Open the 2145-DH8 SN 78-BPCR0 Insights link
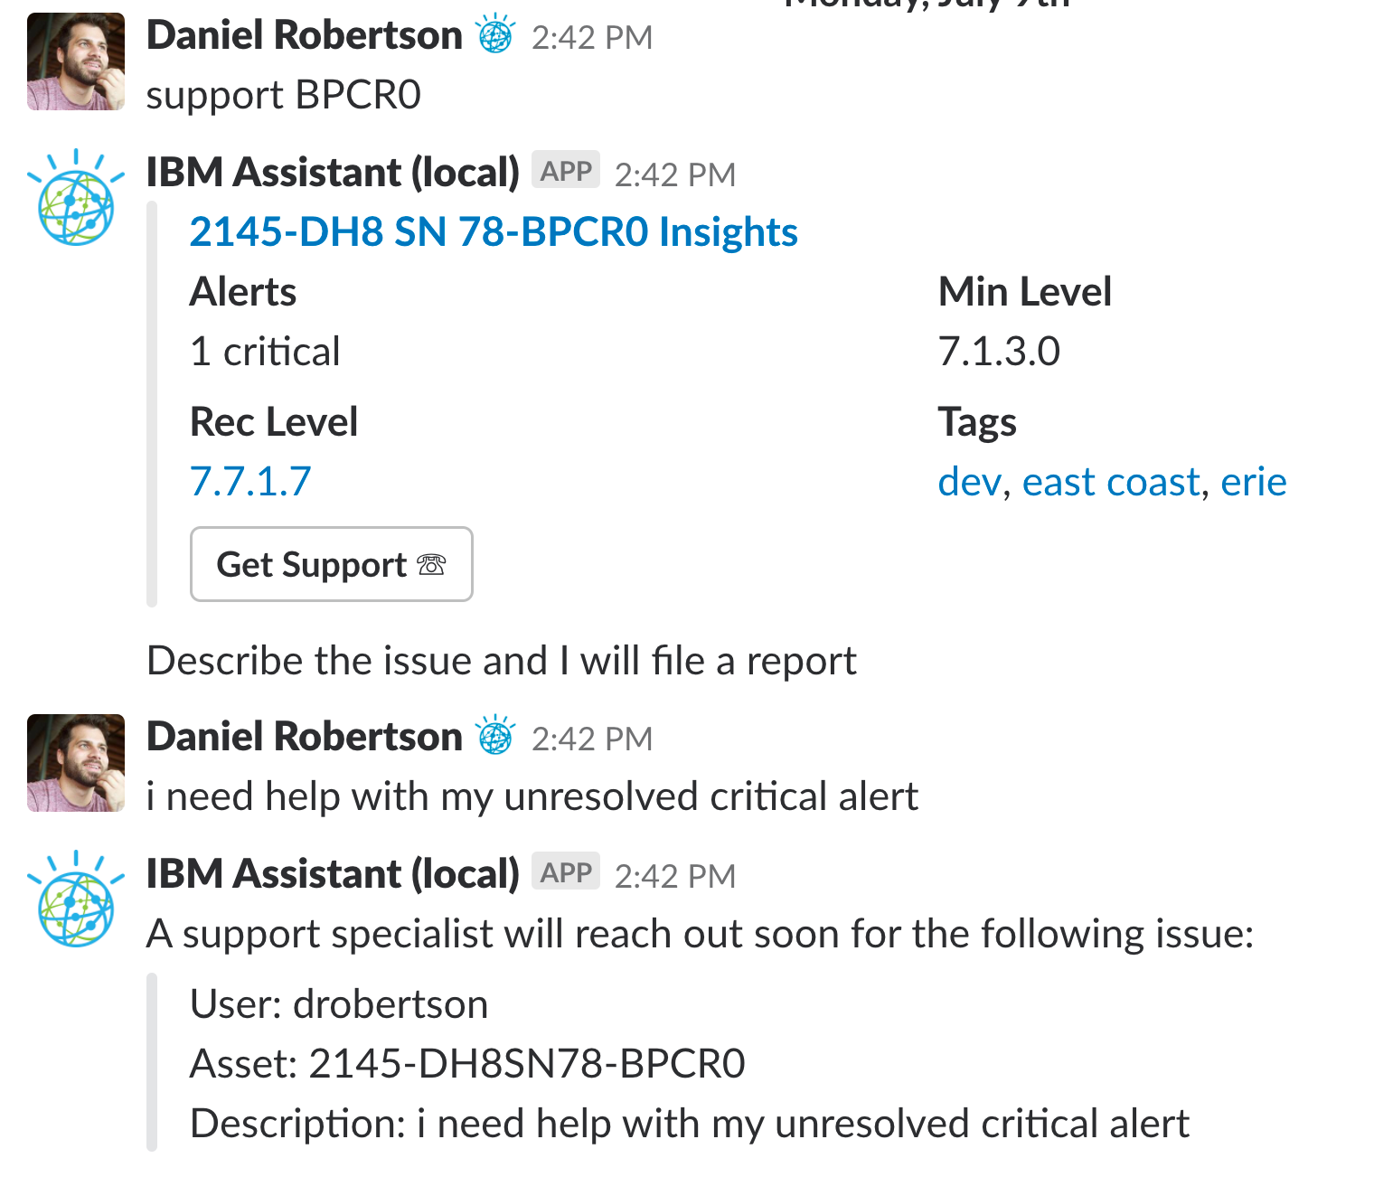Image resolution: width=1374 pixels, height=1177 pixels. click(494, 231)
